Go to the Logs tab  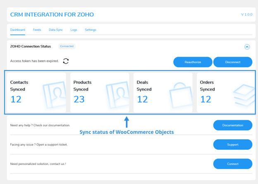74,30
